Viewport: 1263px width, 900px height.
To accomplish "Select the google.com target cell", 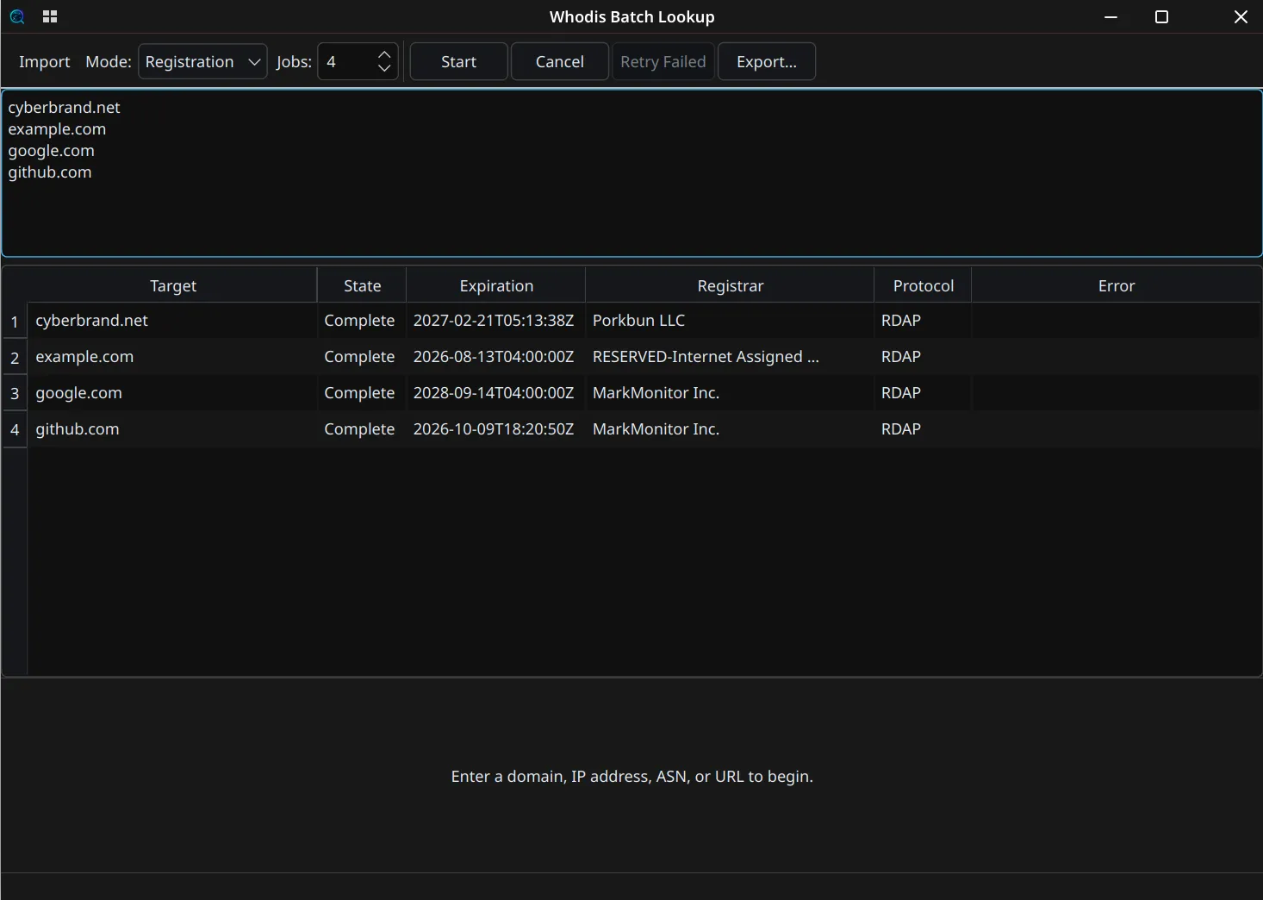I will point(172,393).
